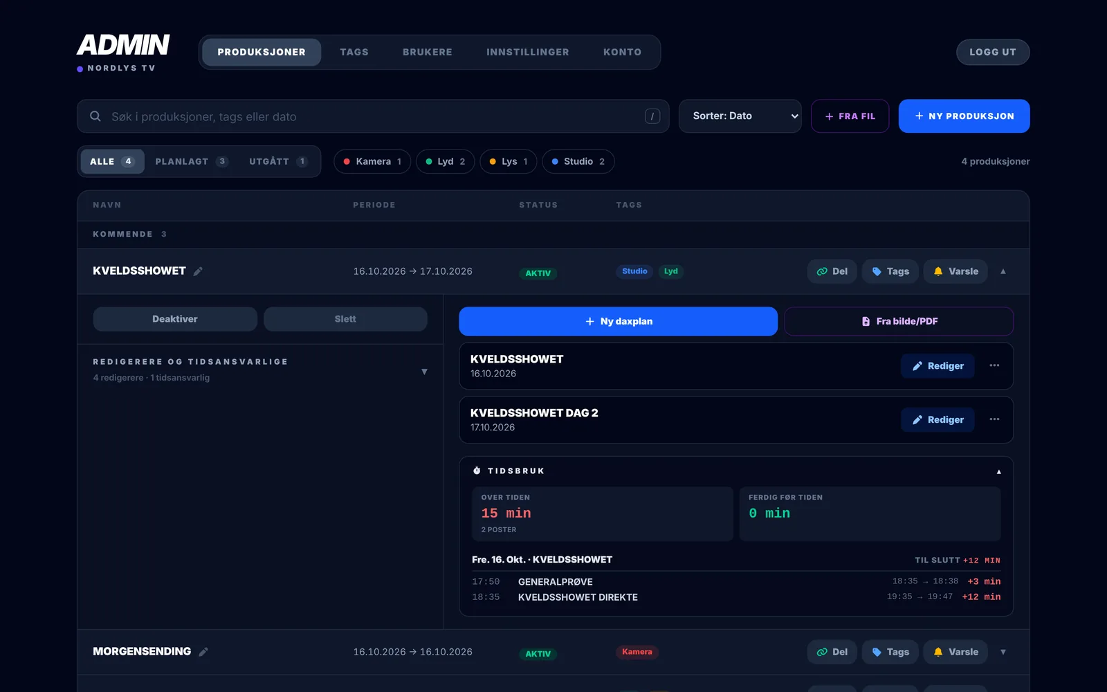Click the Kamera tag on MORGENSENDING

click(637, 652)
